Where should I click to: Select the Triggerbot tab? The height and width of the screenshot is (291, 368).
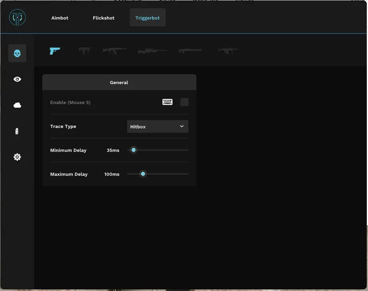coord(148,18)
